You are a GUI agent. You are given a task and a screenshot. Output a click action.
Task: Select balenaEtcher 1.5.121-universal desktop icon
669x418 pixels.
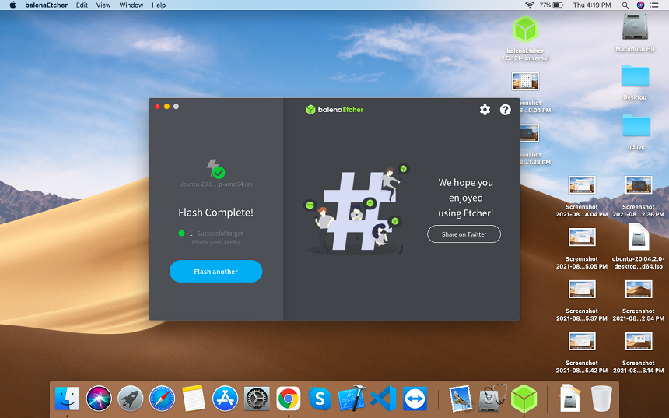[525, 29]
